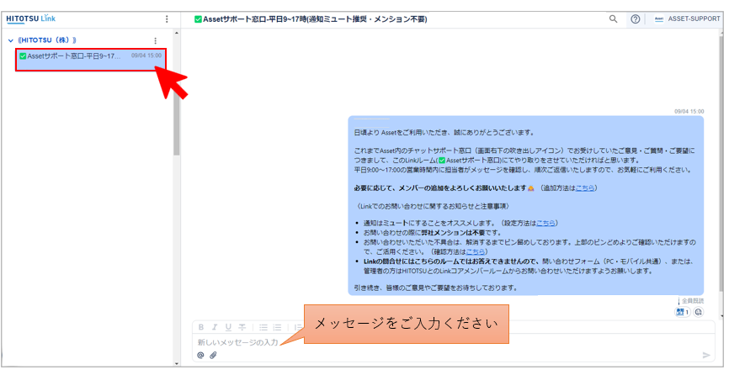Click the HITOTSU Link logo

point(30,19)
